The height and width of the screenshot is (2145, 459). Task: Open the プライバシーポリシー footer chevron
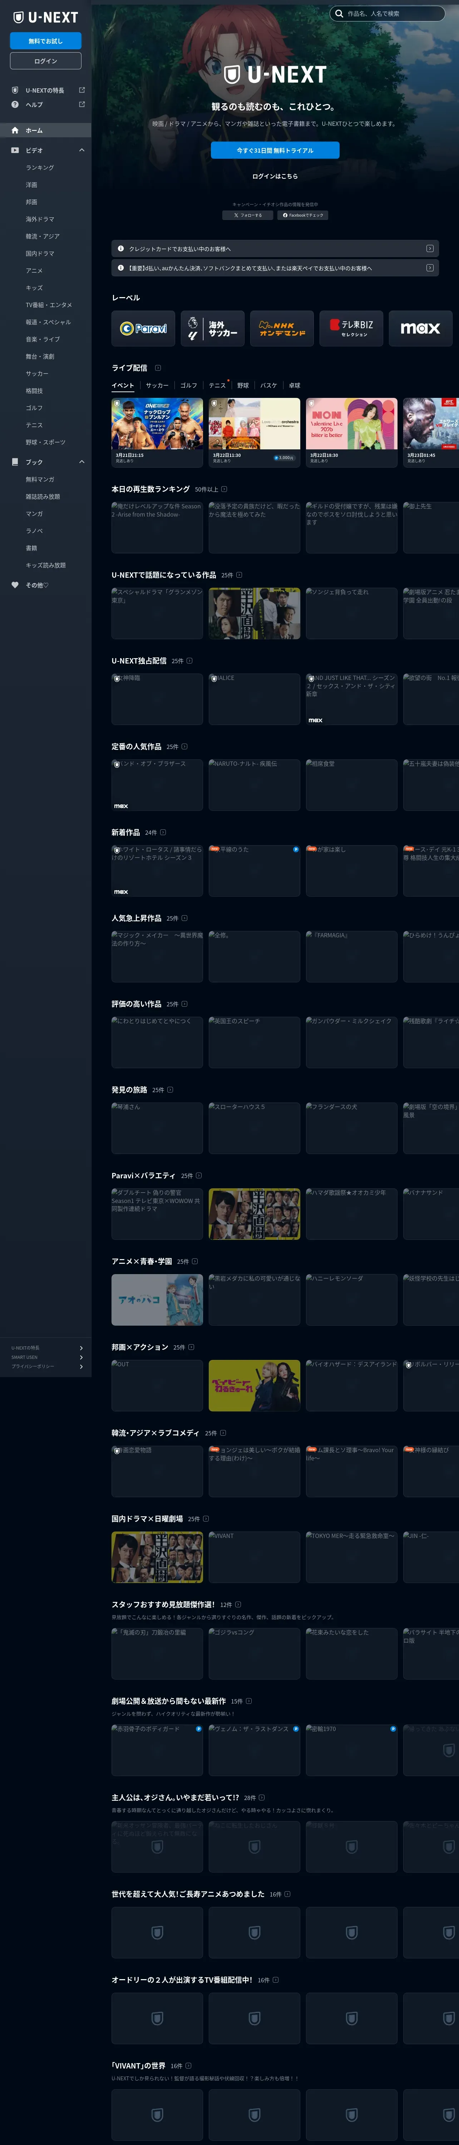81,1366
